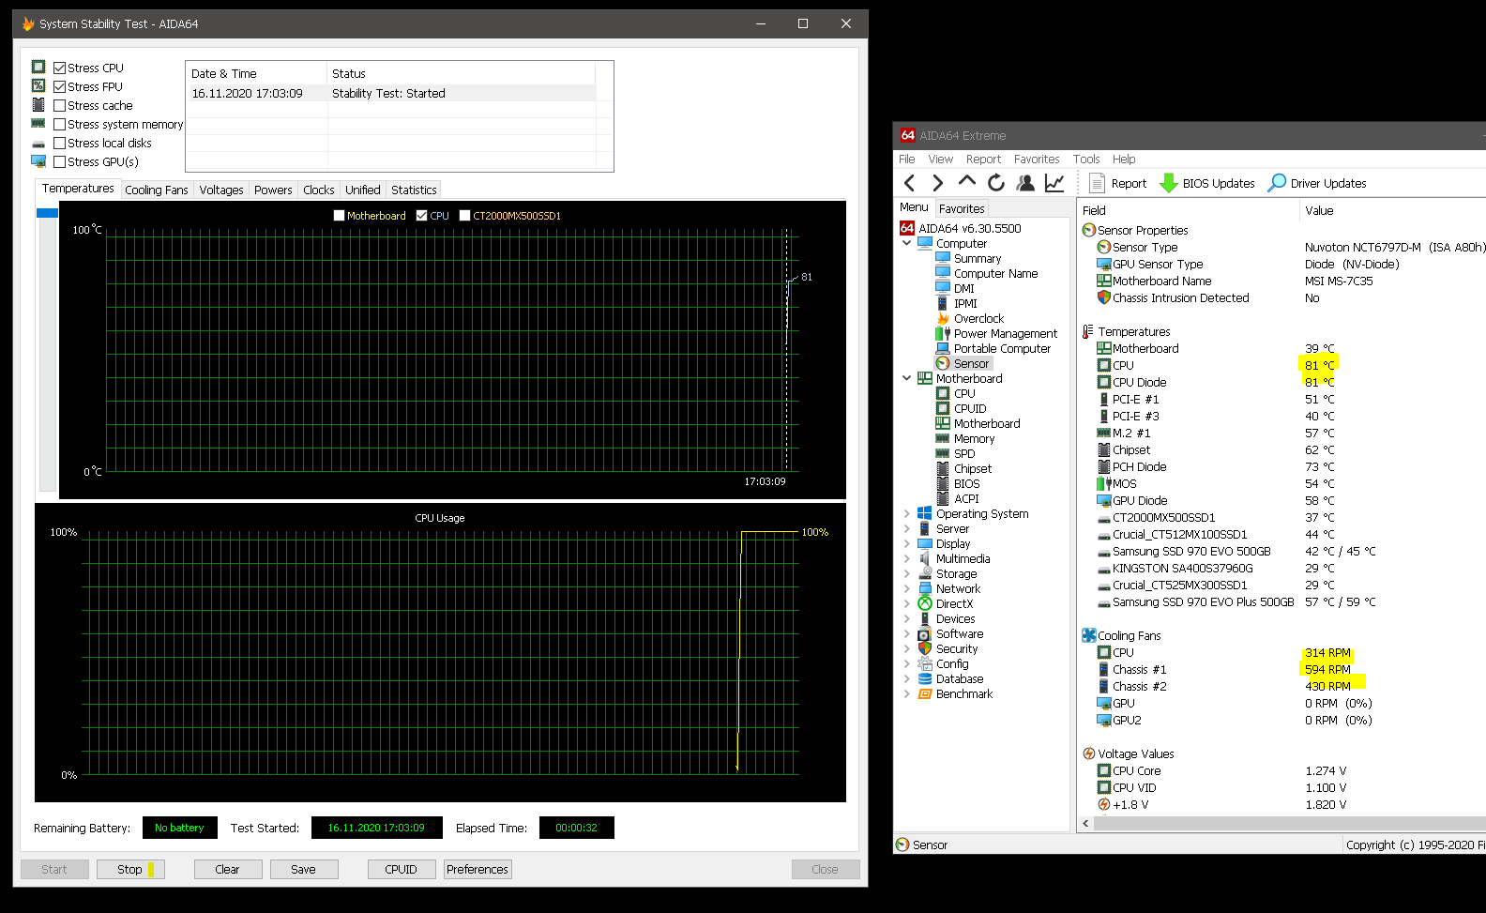
Task: Expand the Server tree node
Action: pyautogui.click(x=907, y=528)
